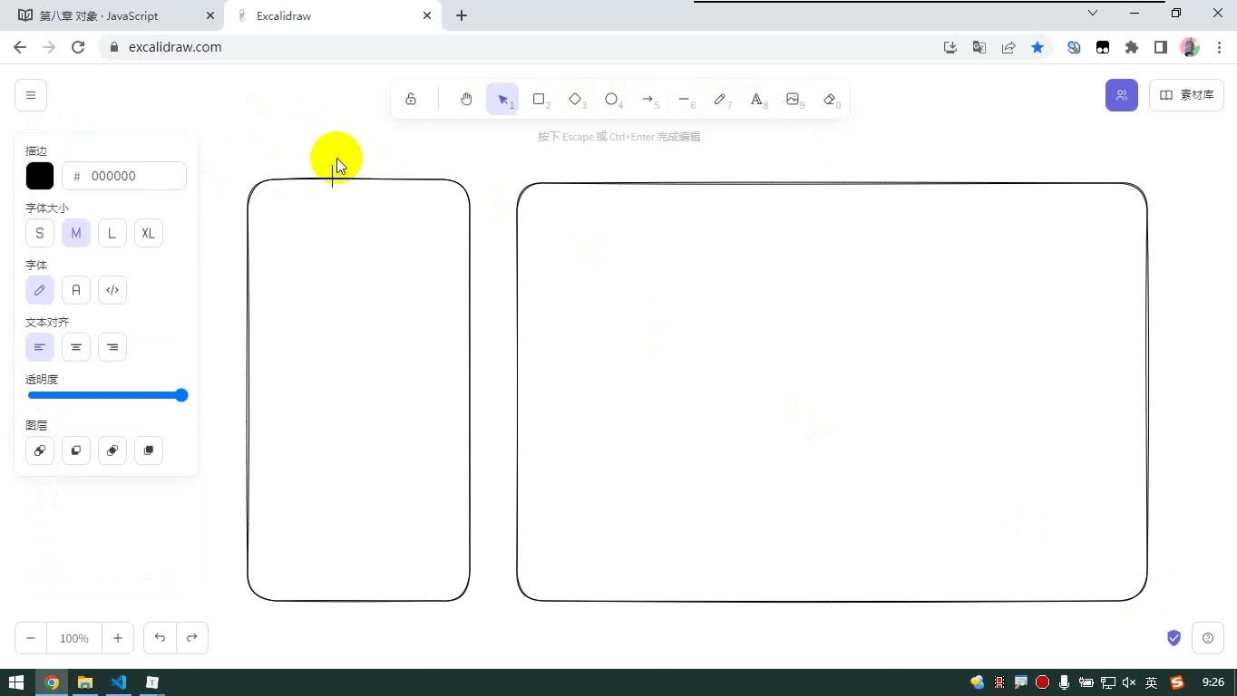Open live collaboration button
The image size is (1237, 696).
(x=1122, y=95)
